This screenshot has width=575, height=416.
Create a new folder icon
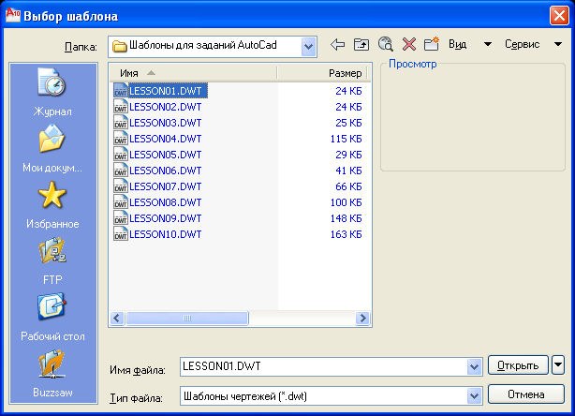point(432,44)
